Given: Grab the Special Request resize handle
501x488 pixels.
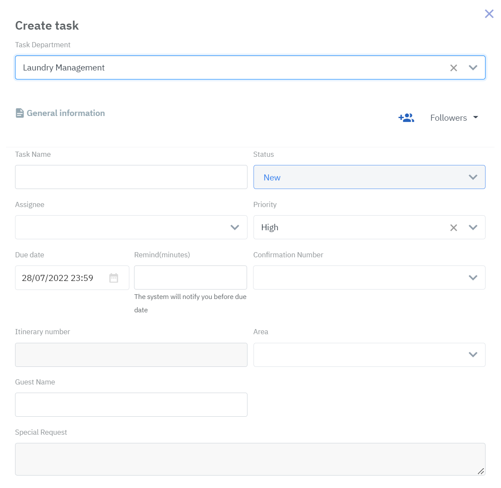Looking at the screenshot, I should [x=481, y=471].
